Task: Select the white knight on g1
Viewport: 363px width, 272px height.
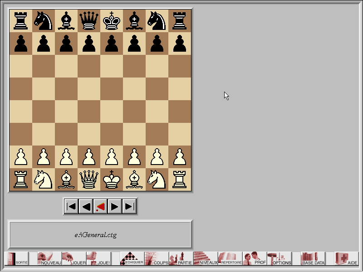Action: click(157, 180)
